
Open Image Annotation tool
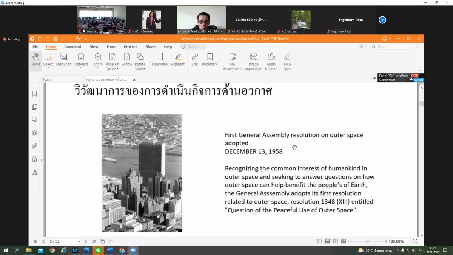[x=253, y=62]
